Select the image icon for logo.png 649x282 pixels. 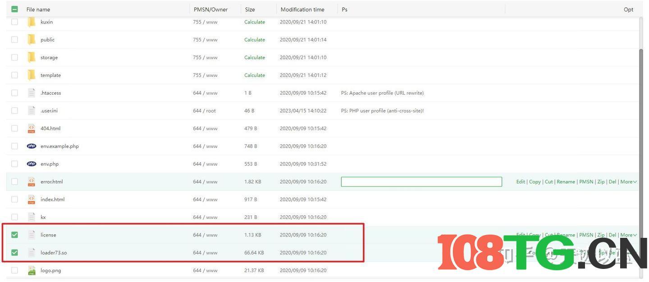pos(31,270)
